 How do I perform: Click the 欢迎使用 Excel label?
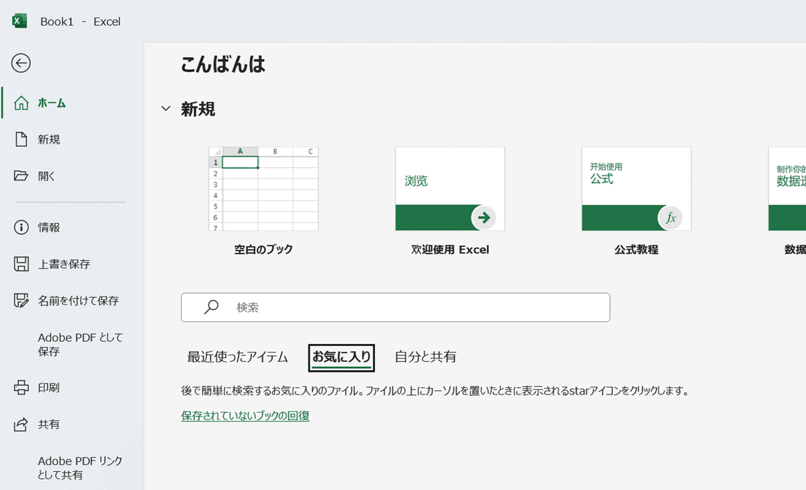pos(450,249)
